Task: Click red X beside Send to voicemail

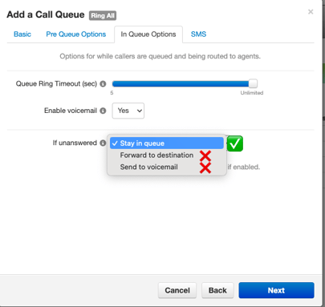Action: click(205, 168)
